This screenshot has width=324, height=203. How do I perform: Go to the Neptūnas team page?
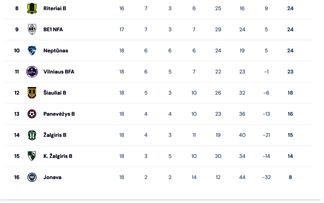point(56,51)
